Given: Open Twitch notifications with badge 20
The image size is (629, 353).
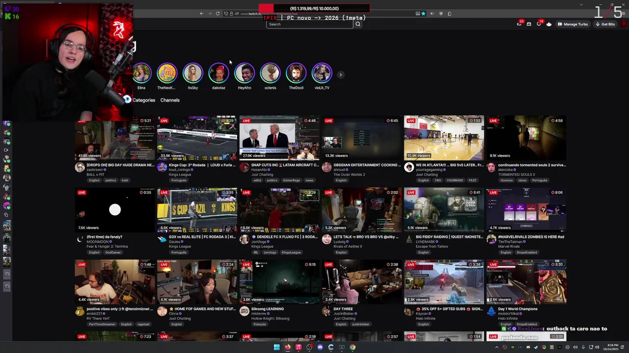Looking at the screenshot, I should [520, 24].
